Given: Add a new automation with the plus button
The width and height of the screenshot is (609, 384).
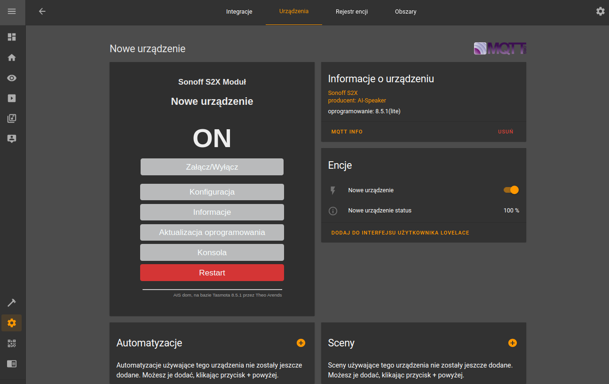Looking at the screenshot, I should (x=301, y=343).
